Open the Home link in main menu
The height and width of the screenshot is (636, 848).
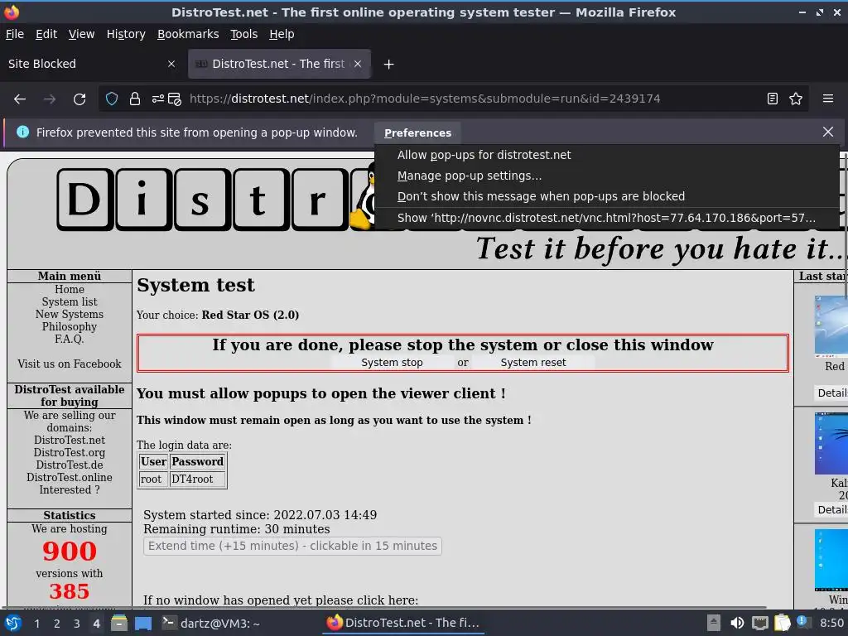click(x=70, y=289)
